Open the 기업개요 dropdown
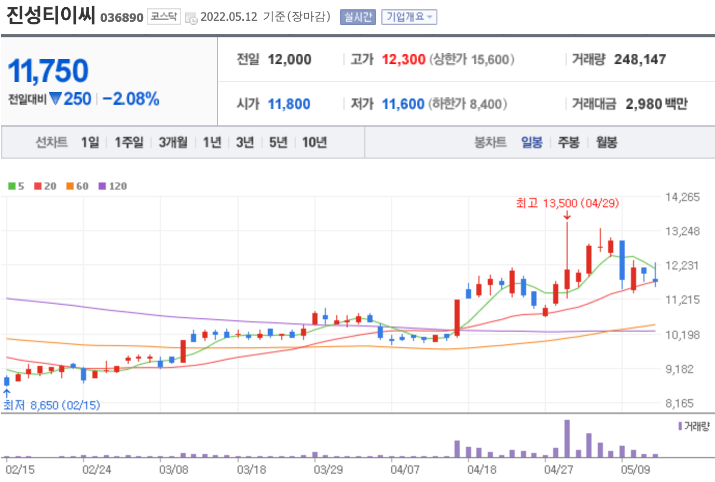This screenshot has width=715, height=482. click(409, 17)
